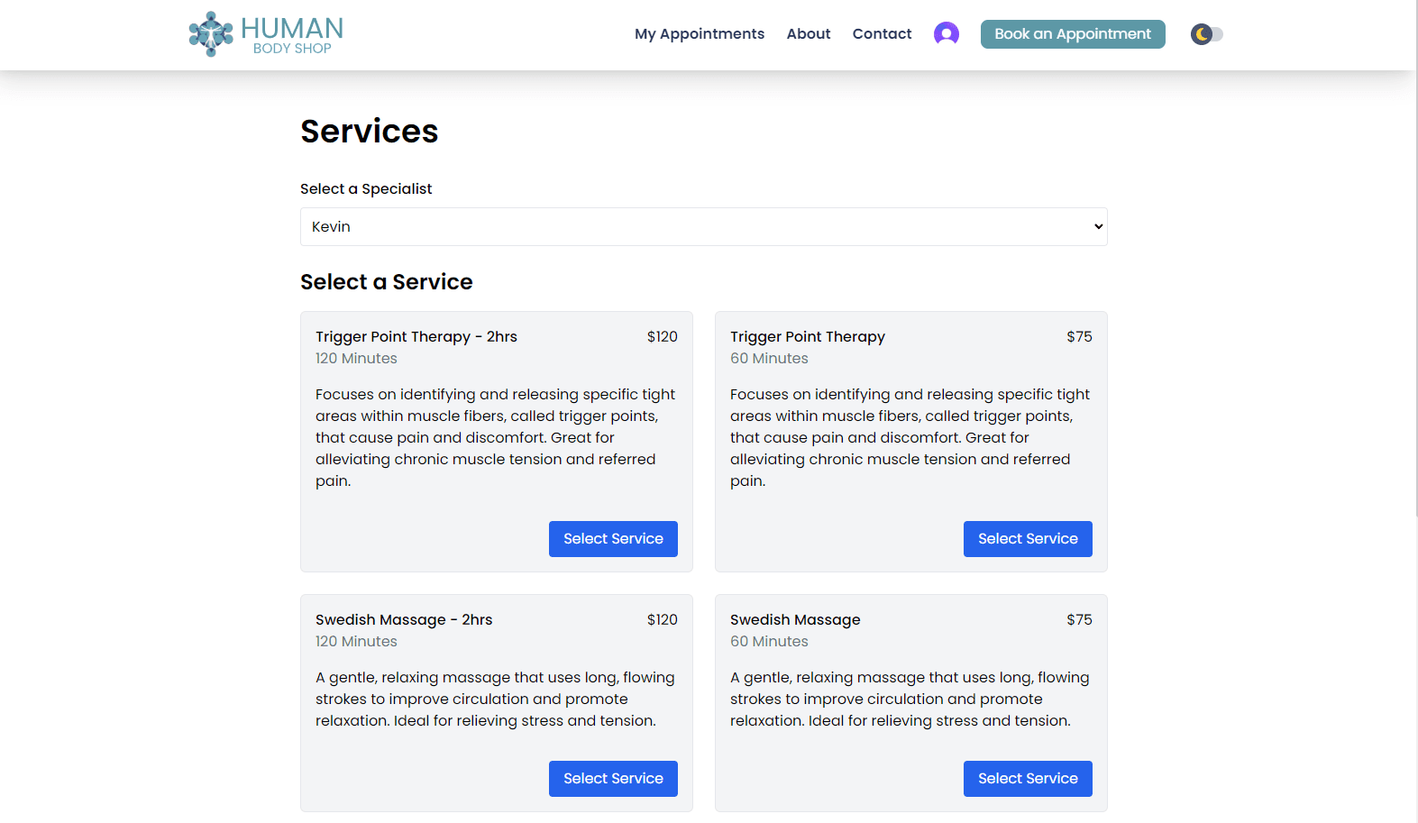The image size is (1418, 823).
Task: Open the Contact nav link
Action: 882,34
